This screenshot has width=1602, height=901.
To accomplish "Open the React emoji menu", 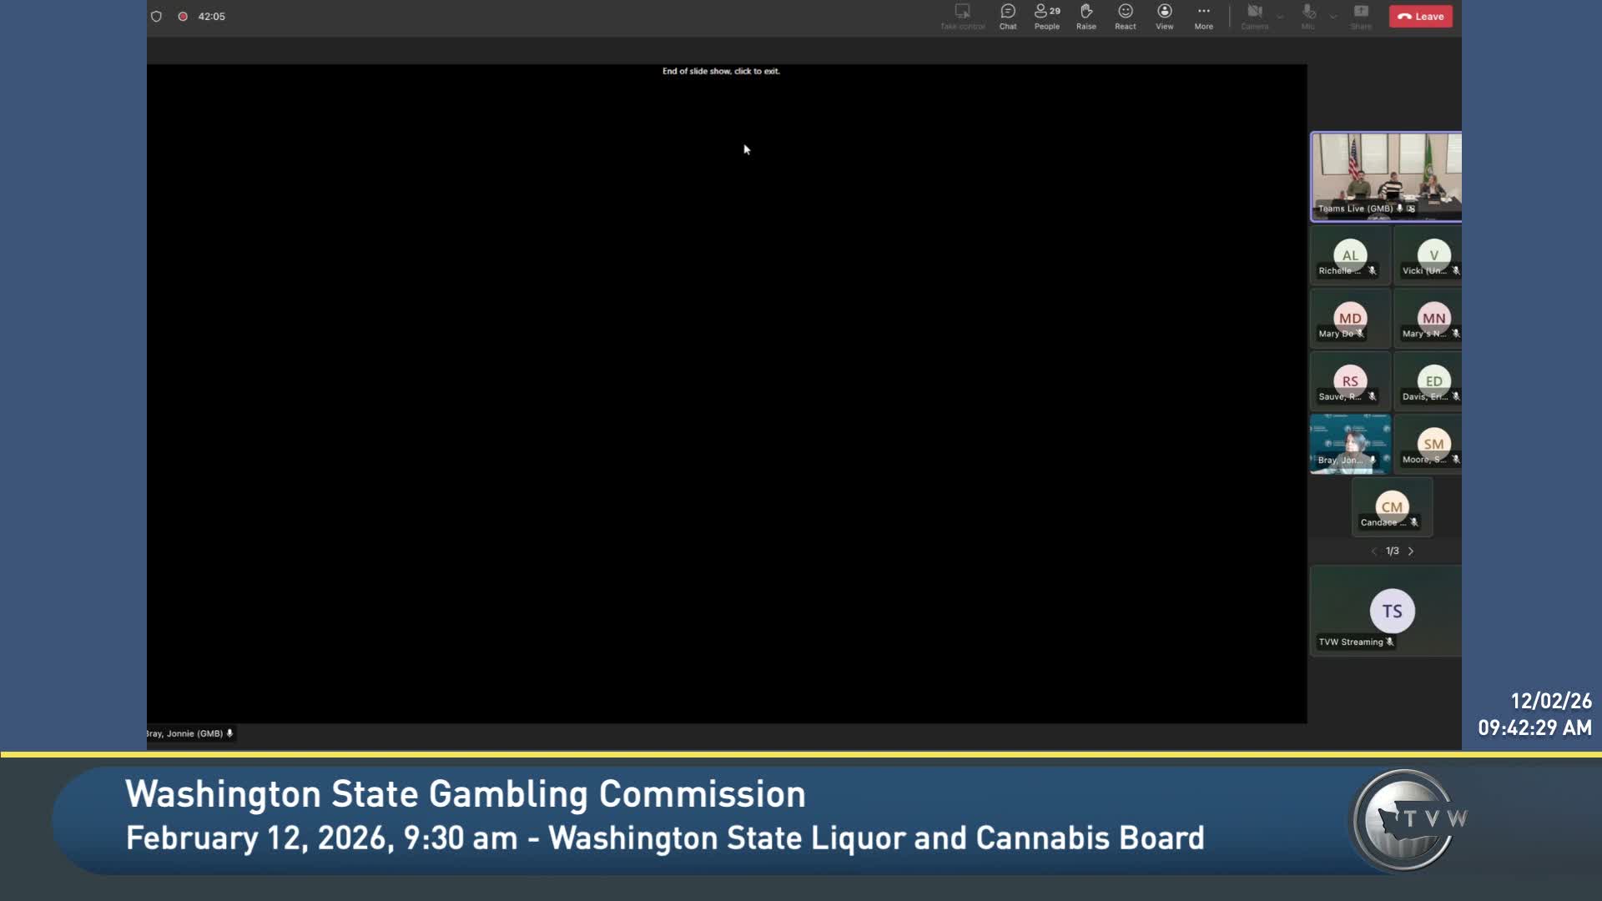I will [x=1126, y=16].
